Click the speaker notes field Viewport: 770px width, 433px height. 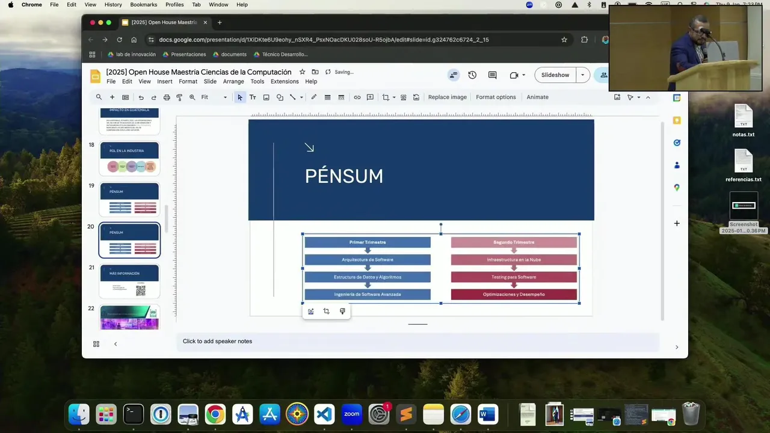(x=418, y=342)
